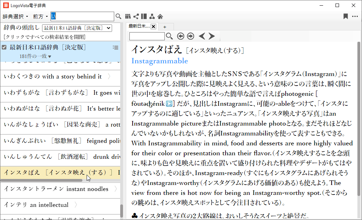Expand the 181件の一致 results list

point(35,56)
